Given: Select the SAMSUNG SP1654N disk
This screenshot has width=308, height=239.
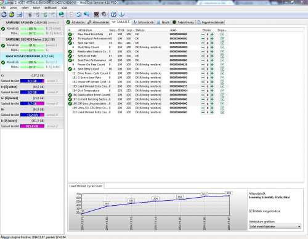Looking at the screenshot, I should 32,28.
